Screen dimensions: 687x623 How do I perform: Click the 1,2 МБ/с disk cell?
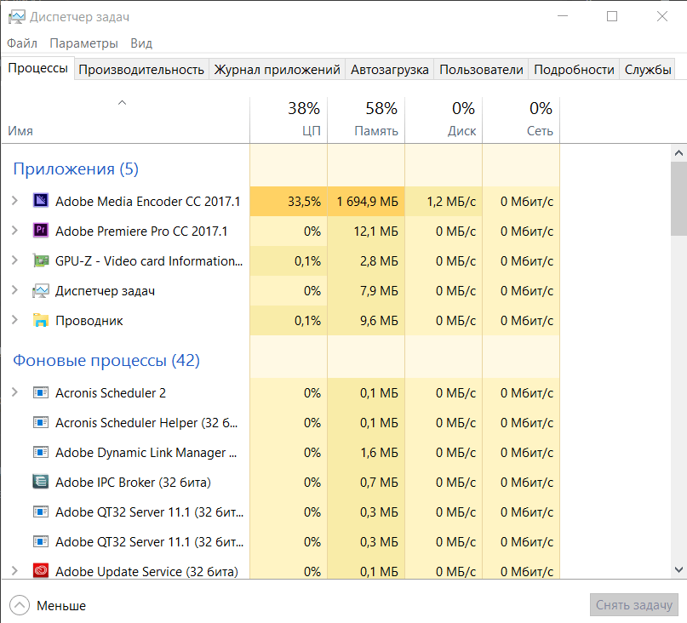click(444, 201)
